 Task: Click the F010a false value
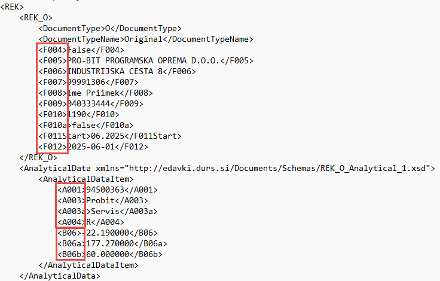coord(84,125)
